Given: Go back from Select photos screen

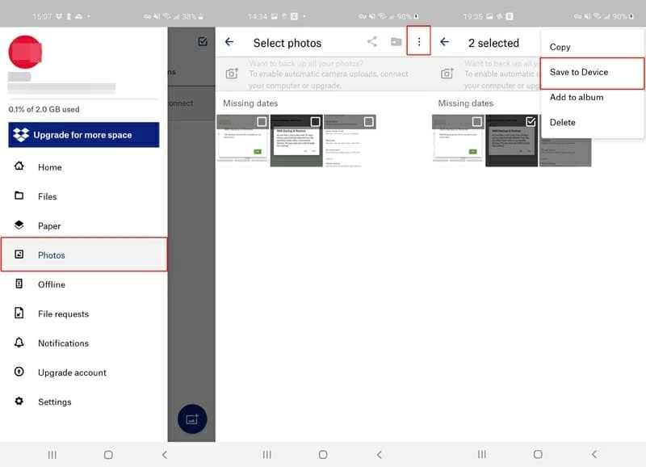Looking at the screenshot, I should pos(229,43).
